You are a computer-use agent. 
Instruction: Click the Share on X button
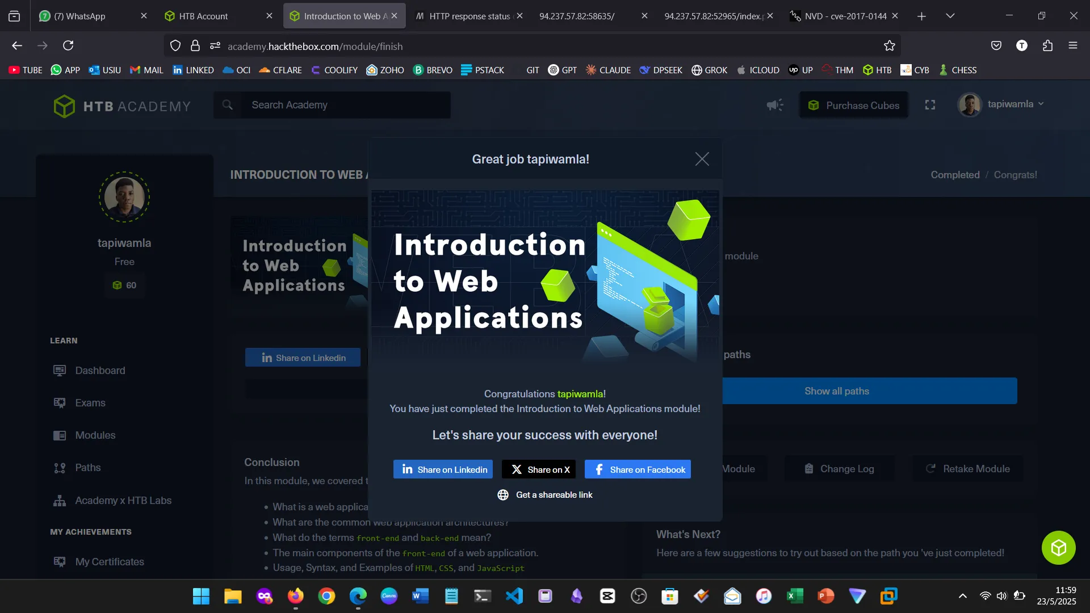(x=539, y=469)
